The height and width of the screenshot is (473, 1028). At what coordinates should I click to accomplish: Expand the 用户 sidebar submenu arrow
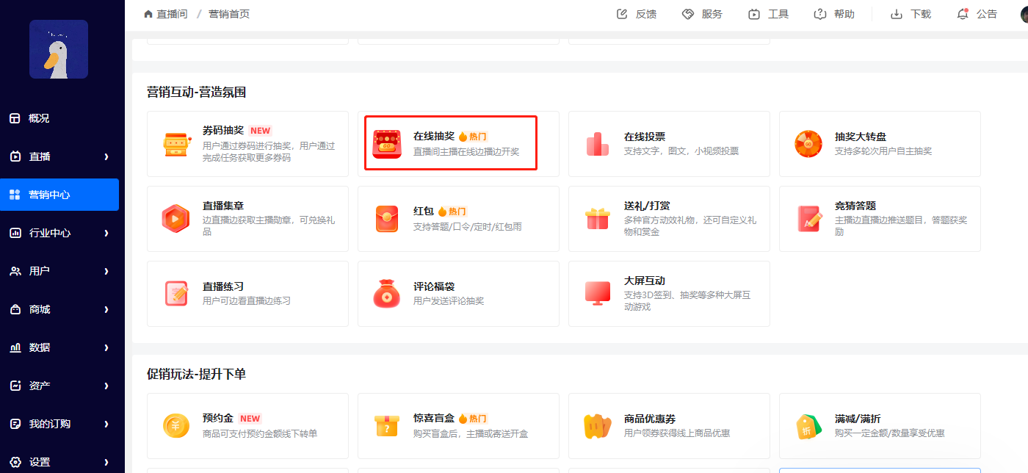106,271
